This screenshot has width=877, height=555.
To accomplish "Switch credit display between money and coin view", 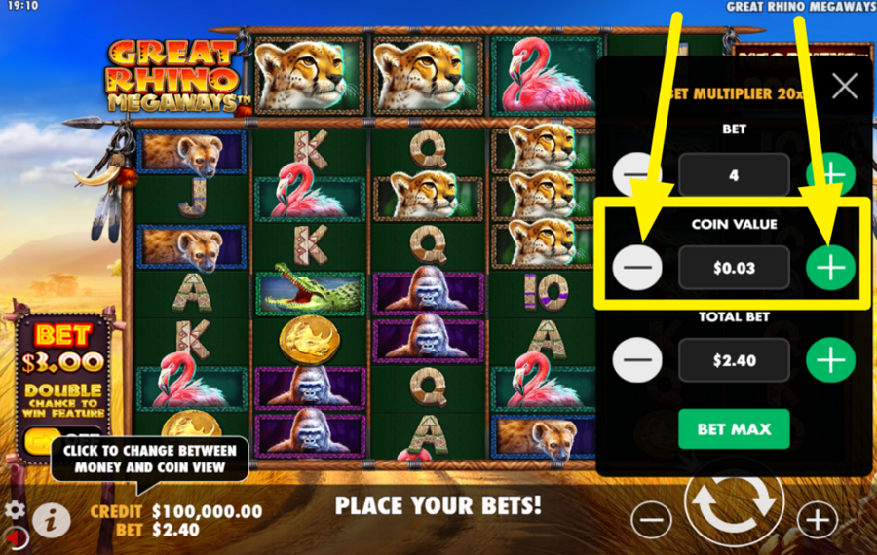I will click(x=176, y=520).
